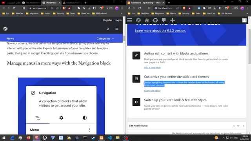Viewport: 251px width, 141px height.
Task: Go back in the right browser window
Action: 129,8
